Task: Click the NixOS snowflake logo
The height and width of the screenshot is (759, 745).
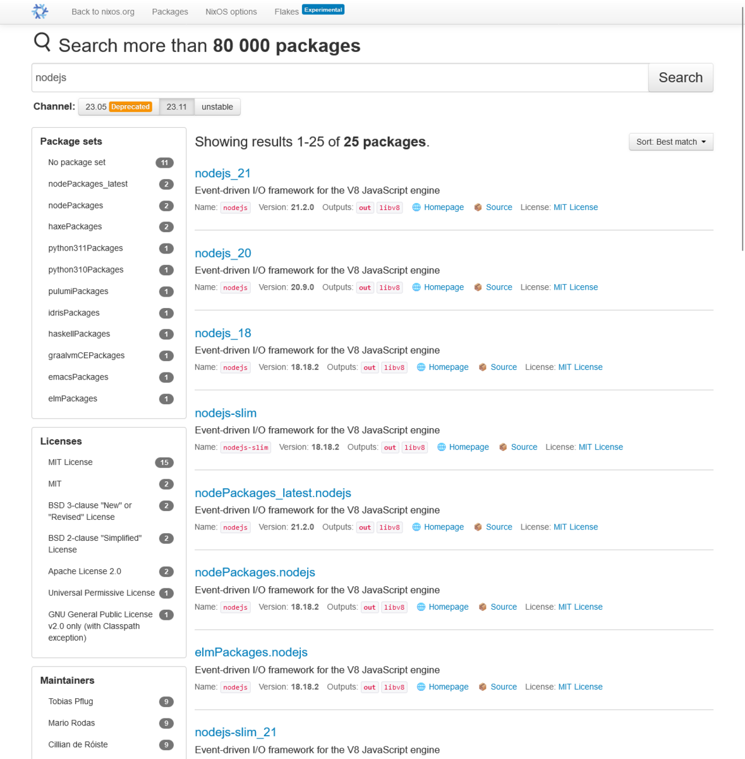Action: point(40,11)
